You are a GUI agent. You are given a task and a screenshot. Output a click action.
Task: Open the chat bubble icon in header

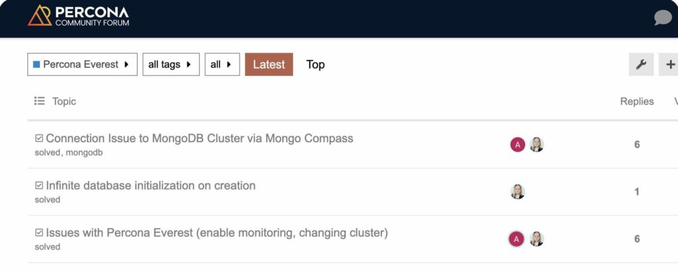(662, 18)
